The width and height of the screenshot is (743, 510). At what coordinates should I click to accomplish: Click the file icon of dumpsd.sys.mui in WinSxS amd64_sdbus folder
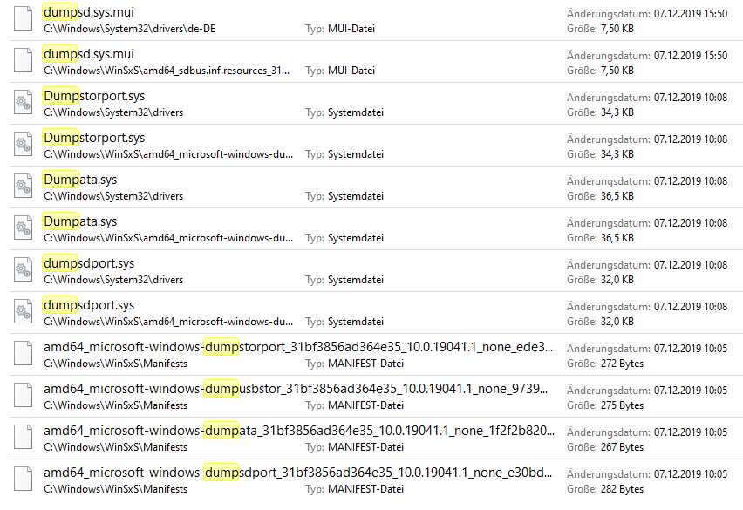[24, 60]
